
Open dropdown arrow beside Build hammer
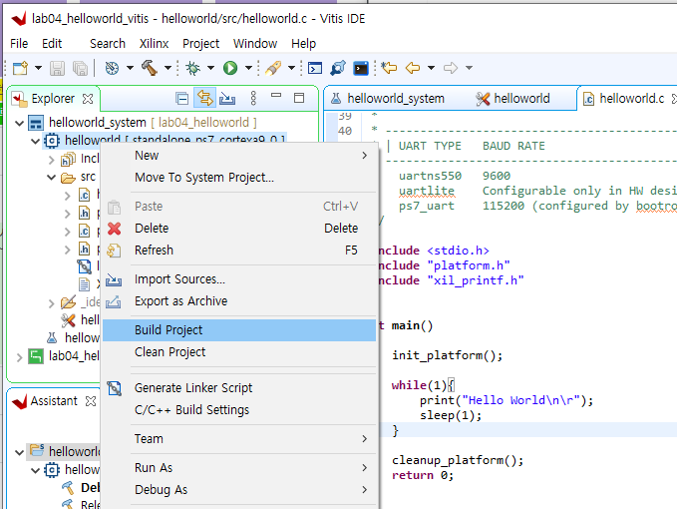tap(168, 68)
